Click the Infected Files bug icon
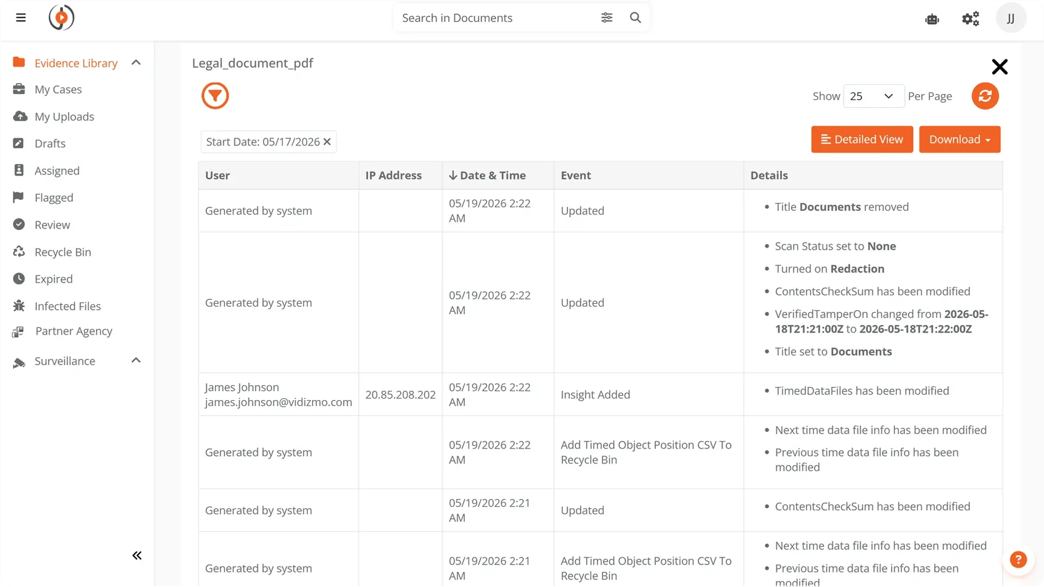This screenshot has width=1044, height=587. [19, 306]
